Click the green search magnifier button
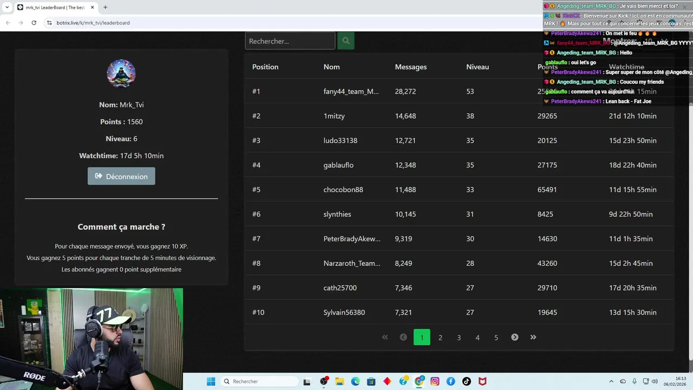This screenshot has width=693, height=390. (x=346, y=41)
